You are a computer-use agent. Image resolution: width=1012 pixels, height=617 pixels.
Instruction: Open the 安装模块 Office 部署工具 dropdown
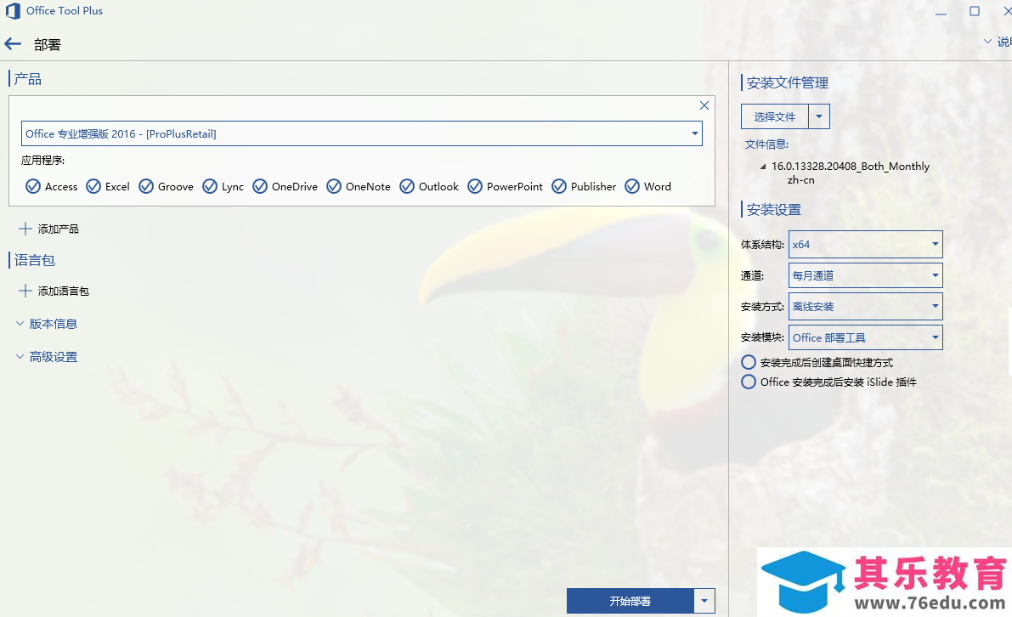click(x=866, y=337)
